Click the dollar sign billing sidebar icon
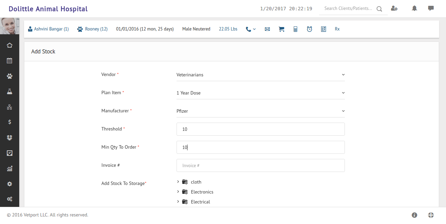The height and width of the screenshot is (224, 446). coord(10,122)
